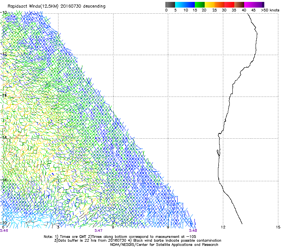Click the '>50 knots' legend label
This screenshot has height=247, width=281.
pyautogui.click(x=270, y=10)
